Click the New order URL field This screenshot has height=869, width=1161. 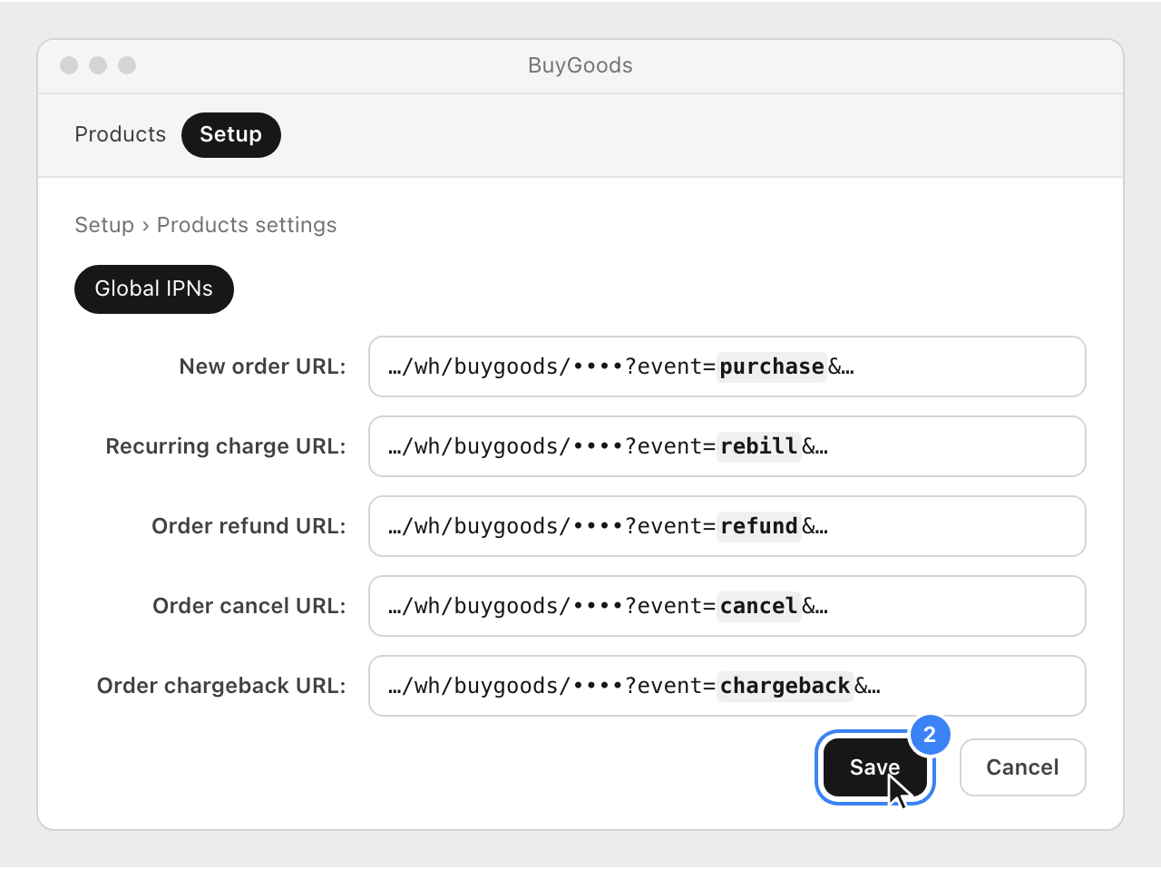pyautogui.click(x=727, y=366)
